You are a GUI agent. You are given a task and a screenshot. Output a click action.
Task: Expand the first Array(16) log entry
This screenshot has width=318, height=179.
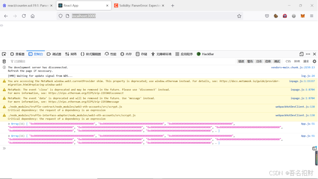tap(9, 124)
